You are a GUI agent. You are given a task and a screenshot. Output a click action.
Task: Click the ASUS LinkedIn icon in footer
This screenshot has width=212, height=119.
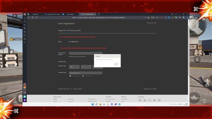pyautogui.click(x=159, y=100)
